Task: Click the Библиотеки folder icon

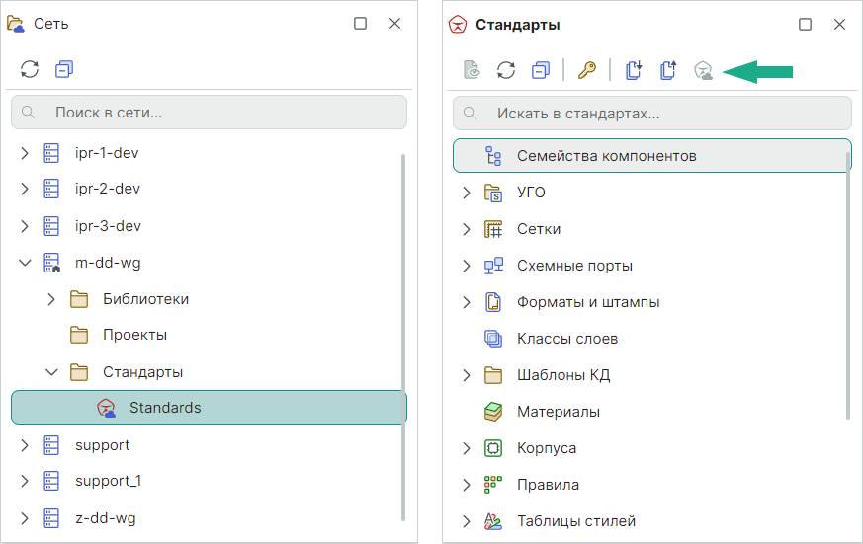Action: 79,299
